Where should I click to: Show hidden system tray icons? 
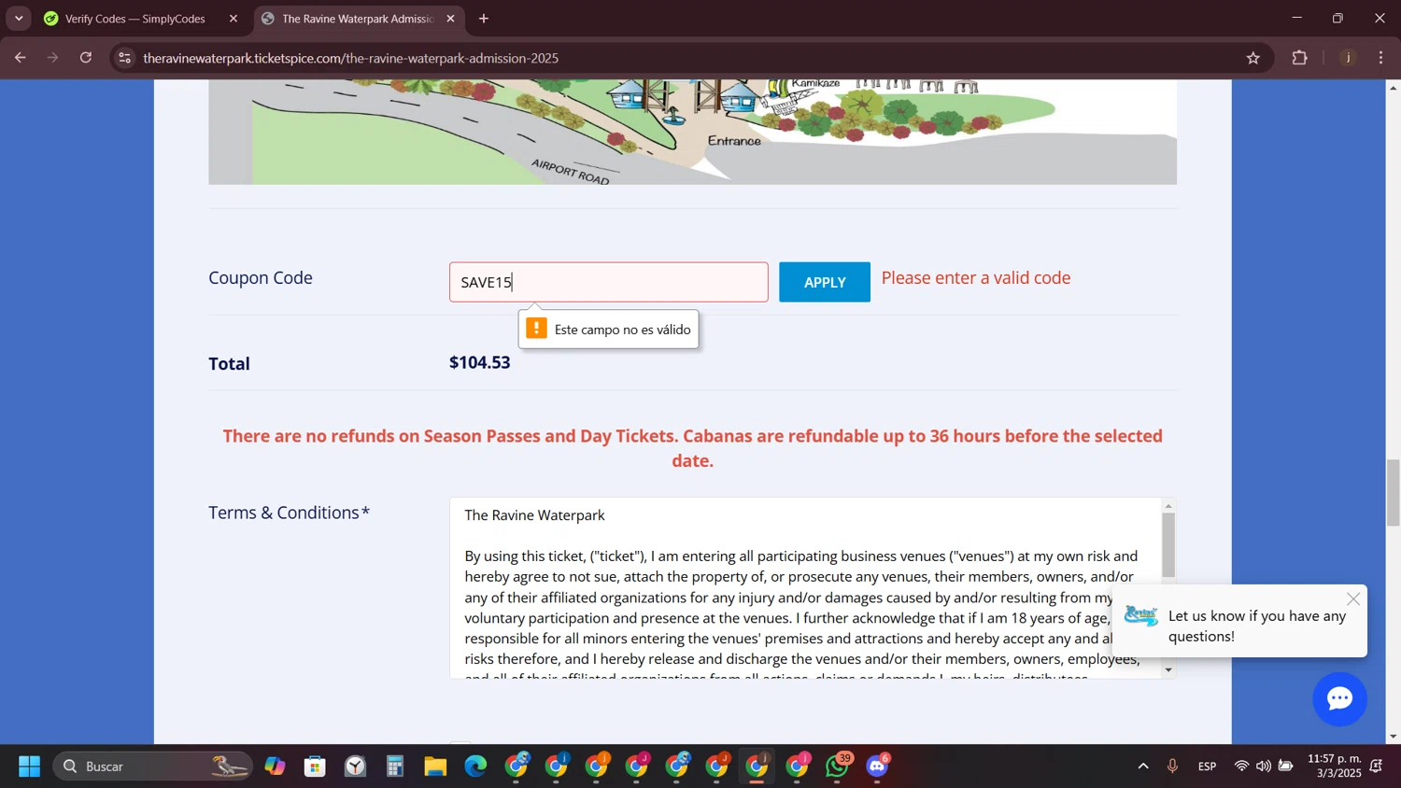click(x=1143, y=767)
